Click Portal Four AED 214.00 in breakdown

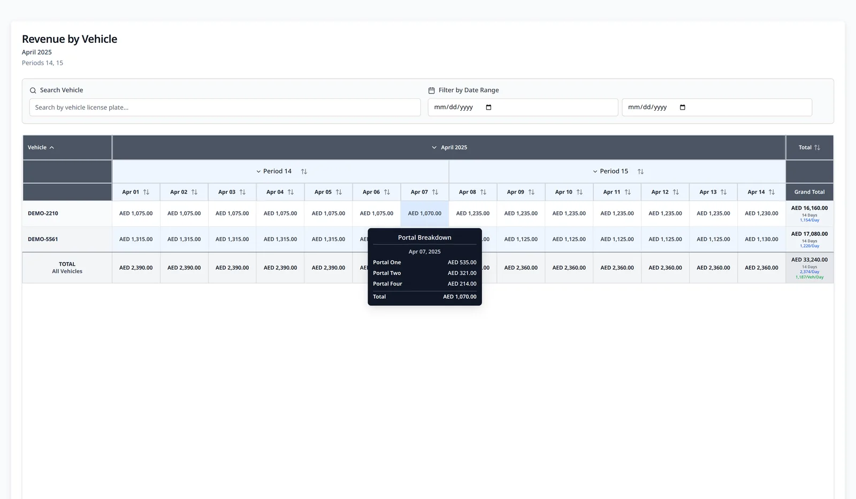tap(425, 284)
